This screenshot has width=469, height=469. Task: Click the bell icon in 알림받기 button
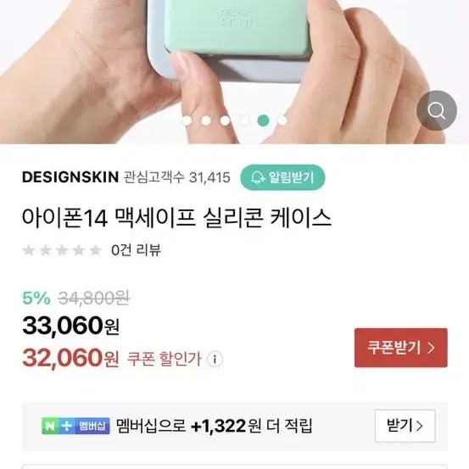coord(258,177)
